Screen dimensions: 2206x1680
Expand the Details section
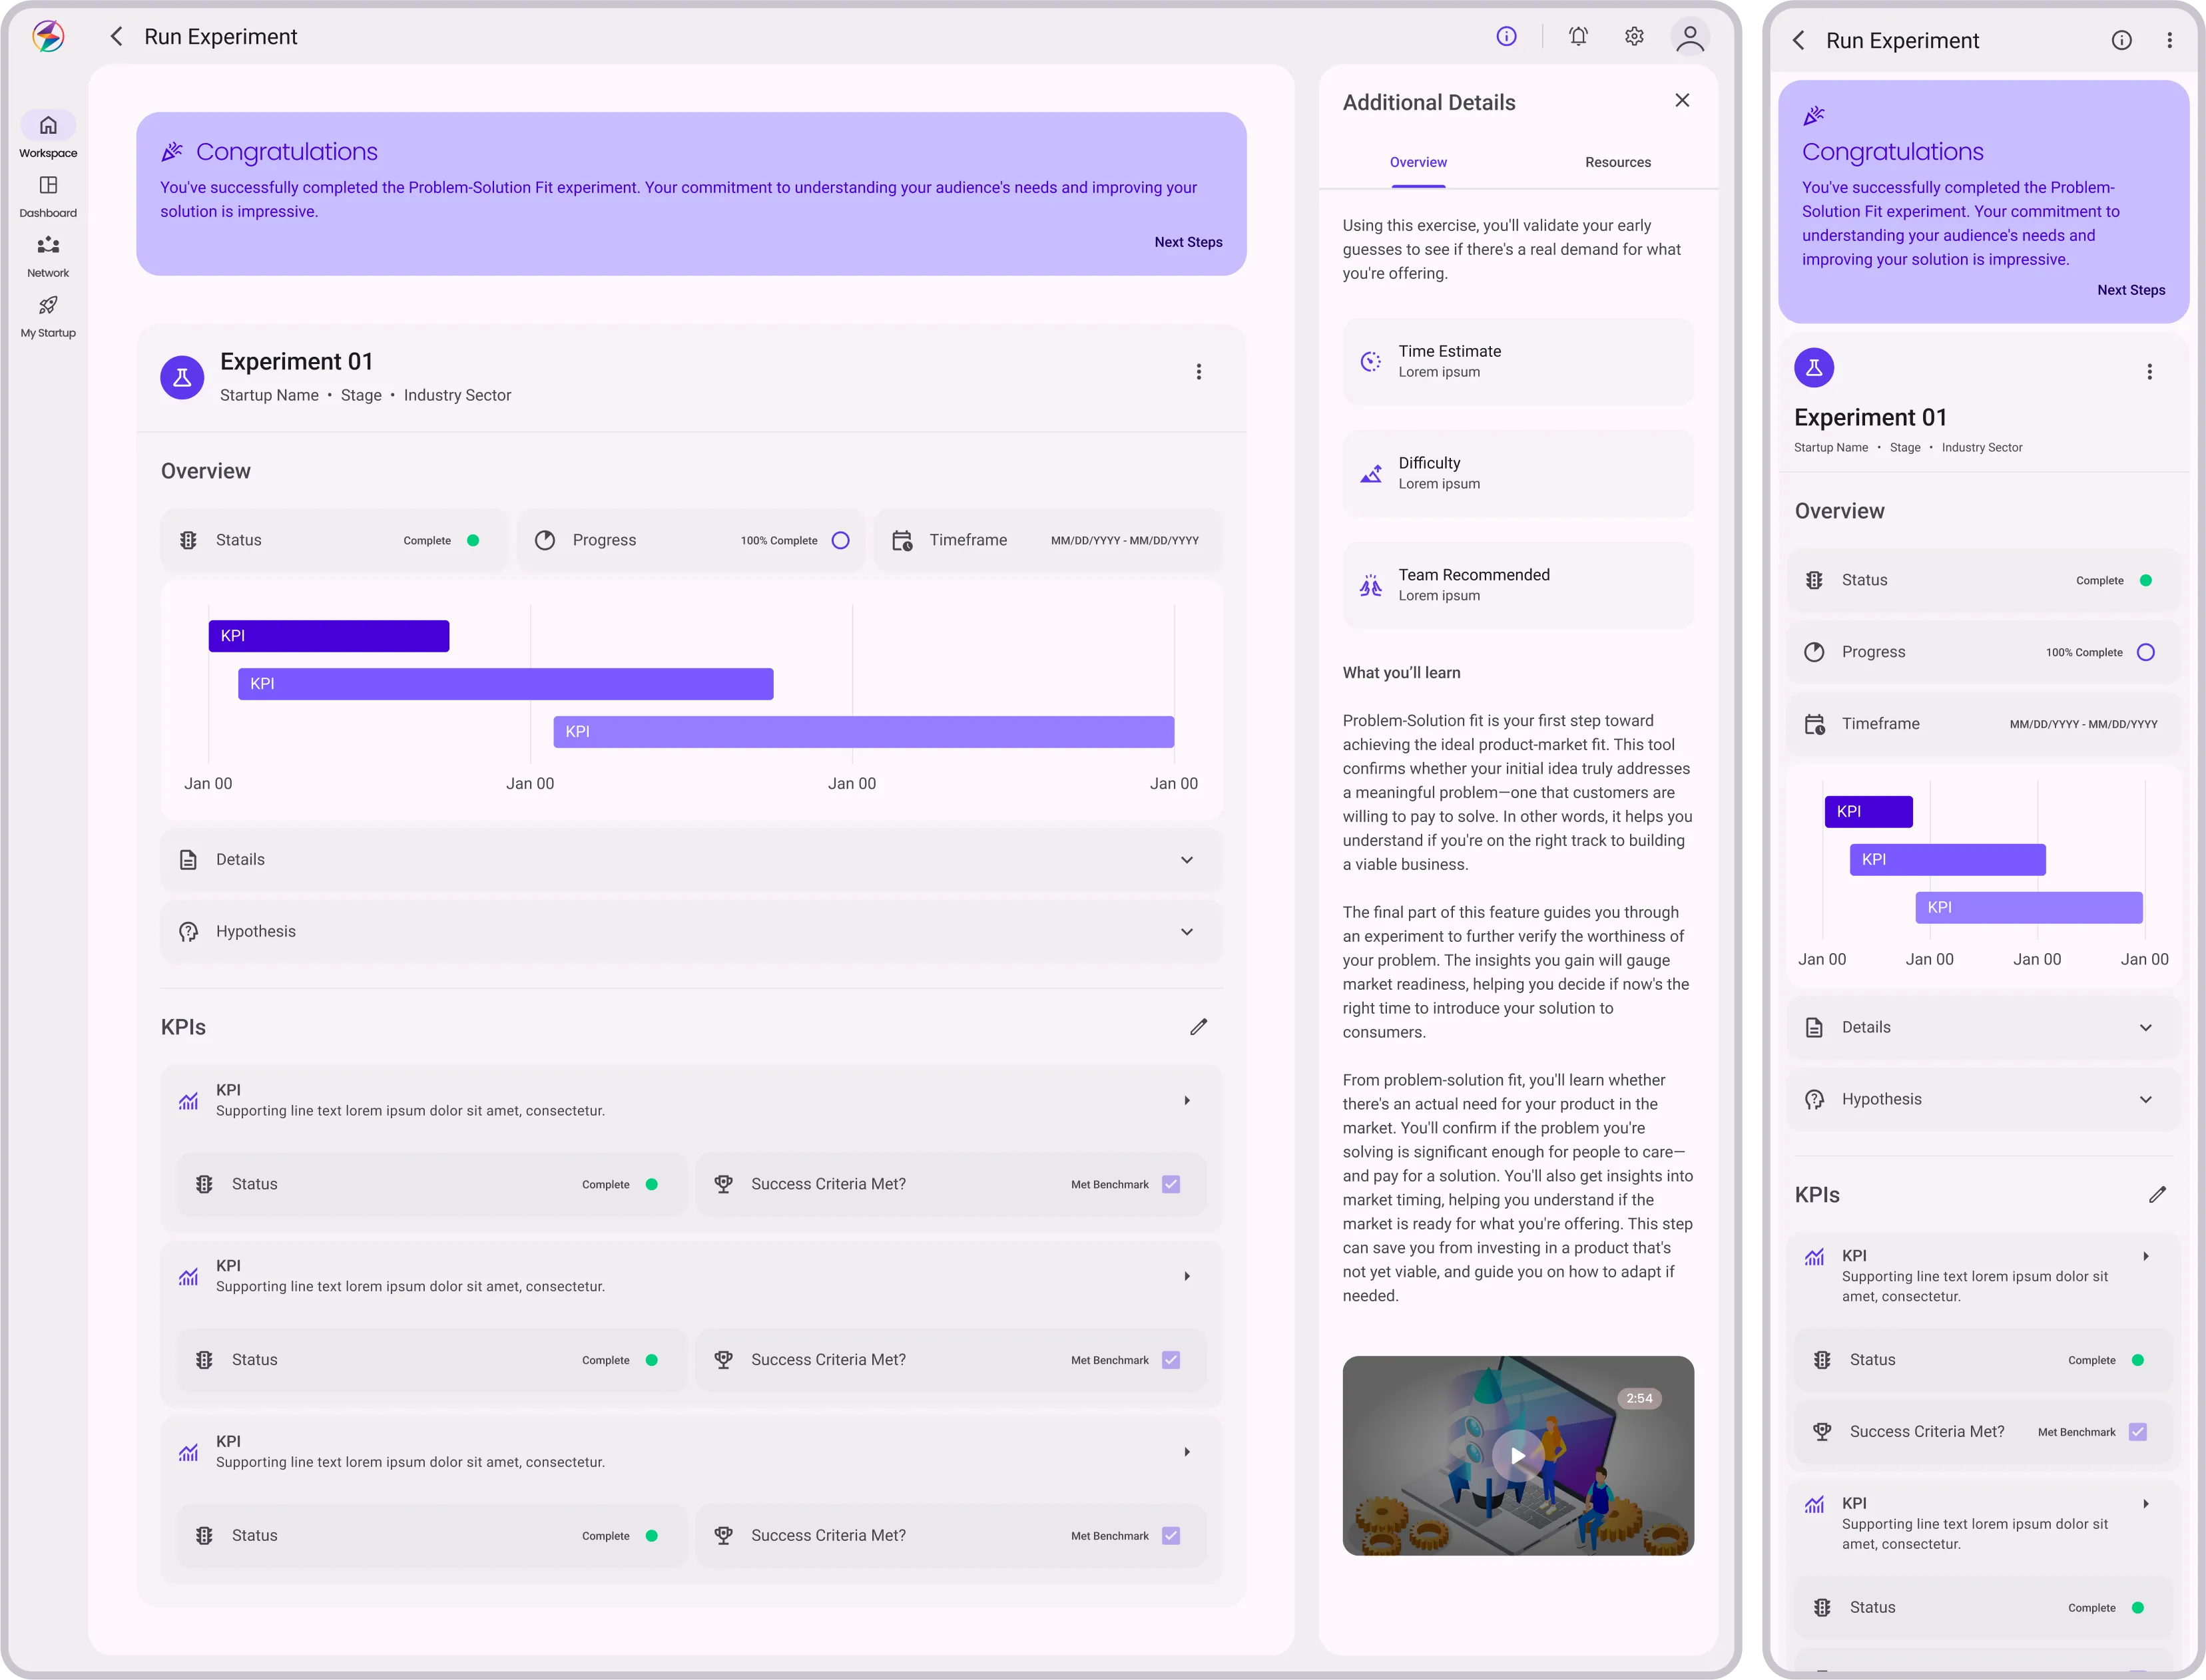click(1187, 859)
